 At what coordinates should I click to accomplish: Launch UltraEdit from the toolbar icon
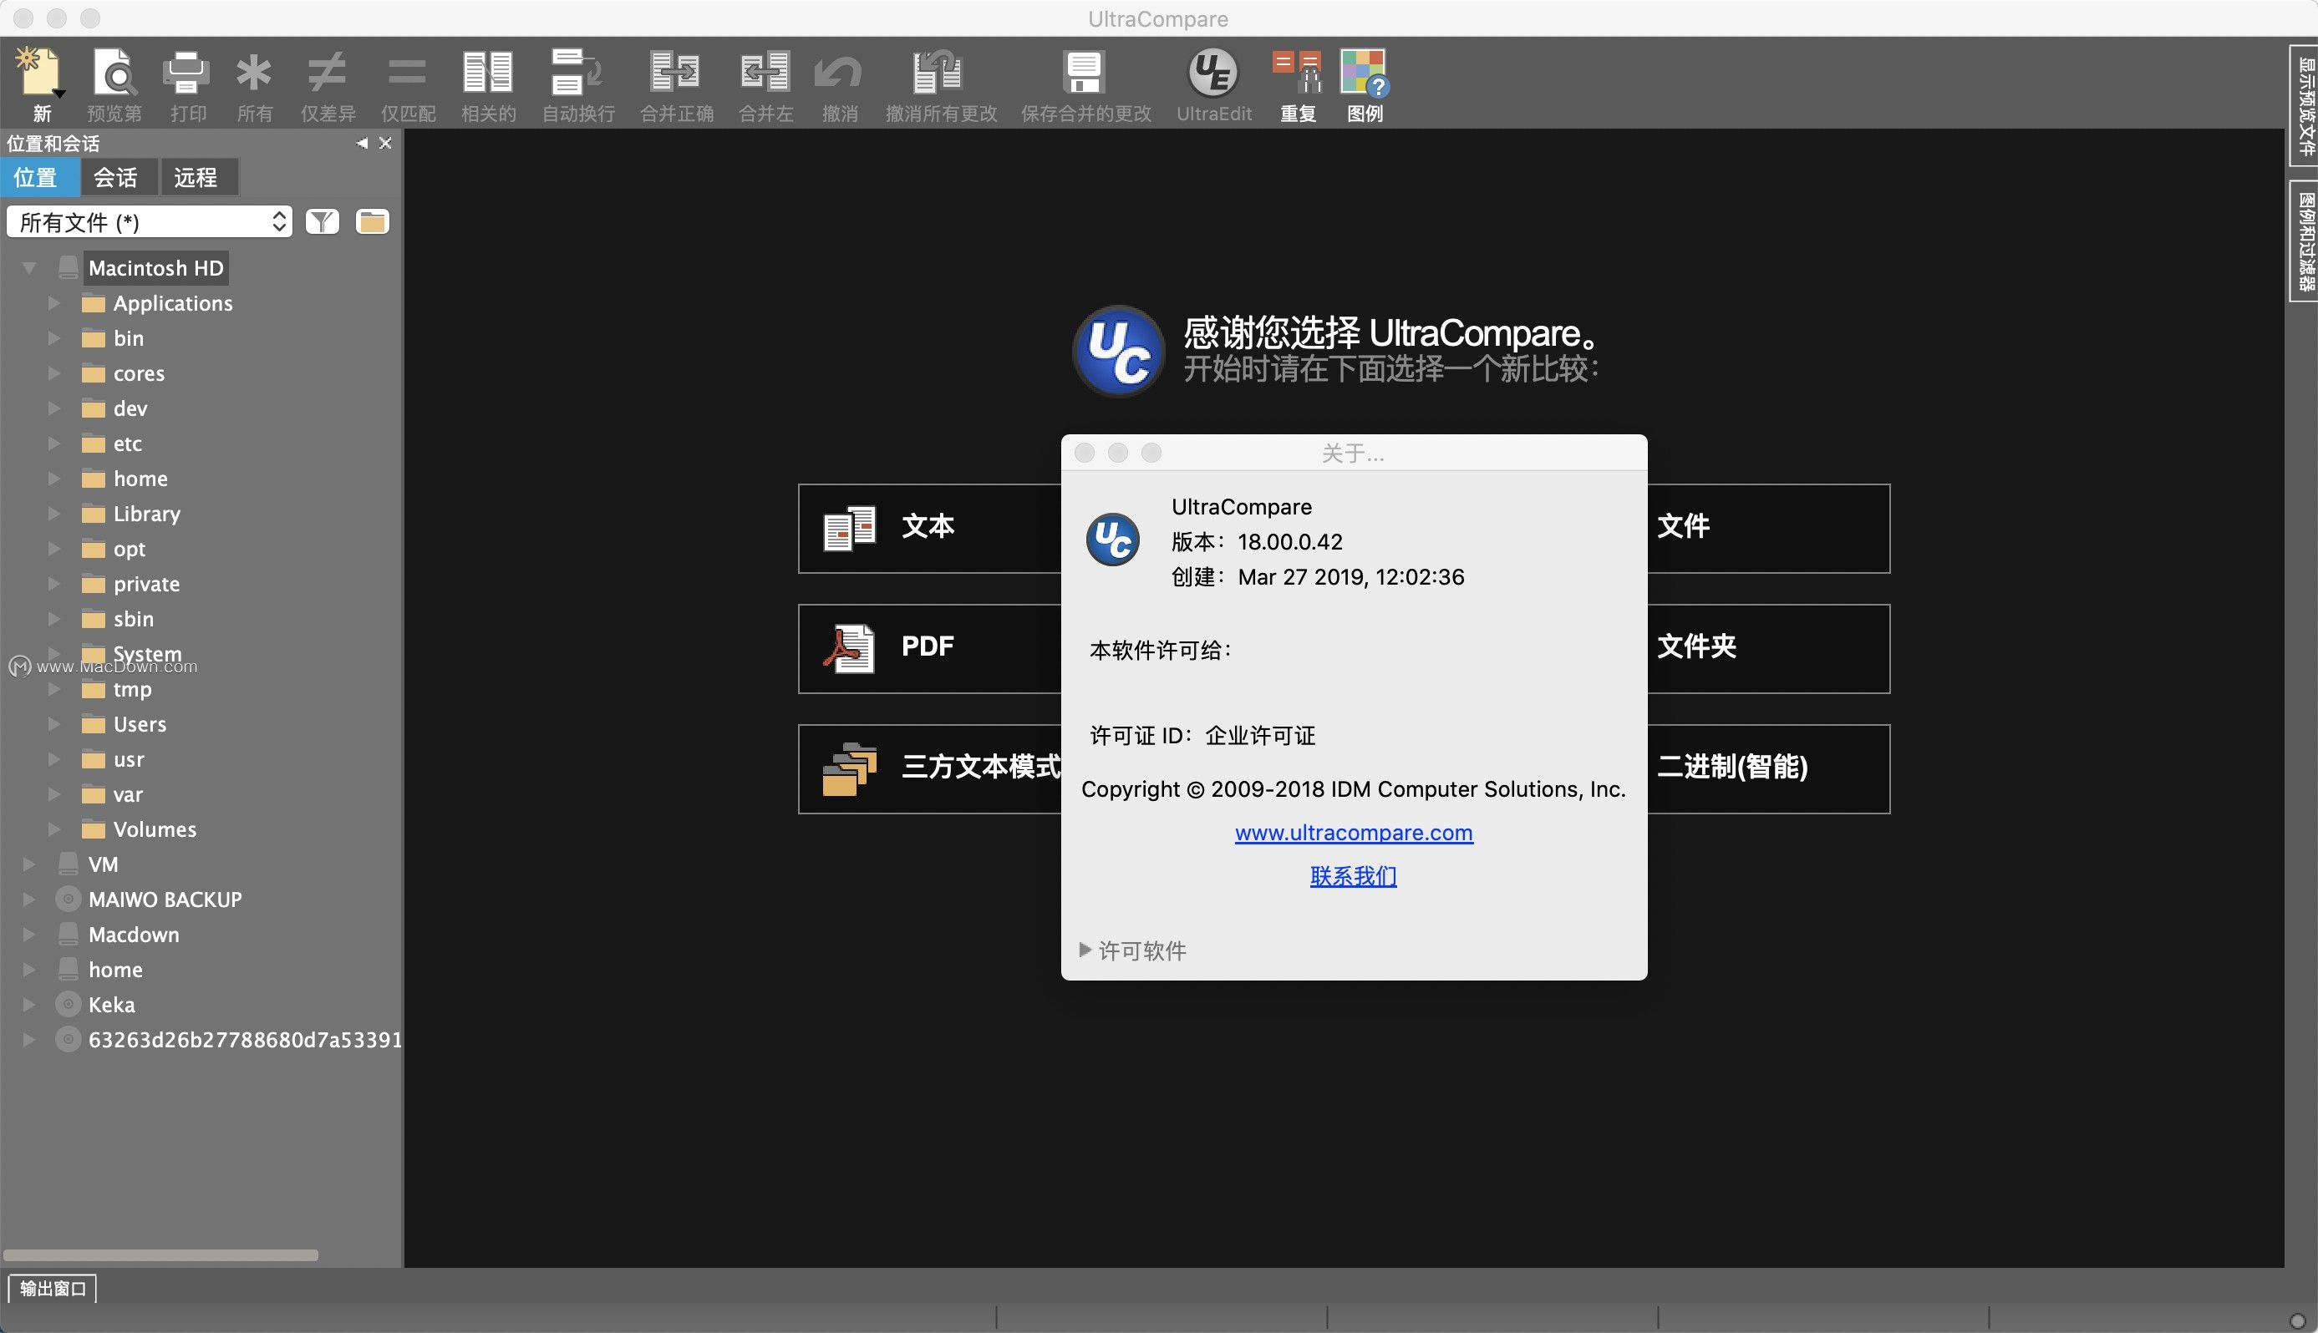[x=1213, y=73]
